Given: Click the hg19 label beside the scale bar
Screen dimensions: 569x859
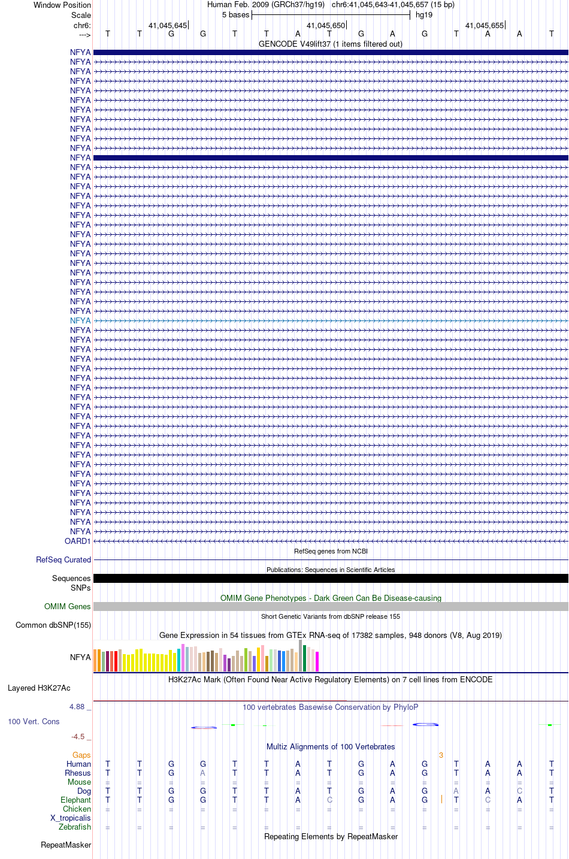Looking at the screenshot, I should [x=424, y=14].
